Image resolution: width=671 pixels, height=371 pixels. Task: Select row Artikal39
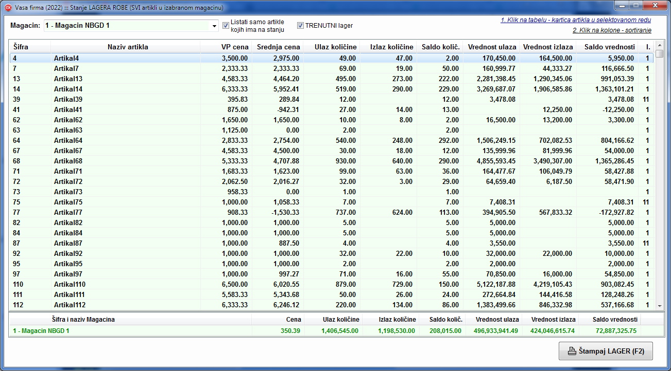click(x=332, y=99)
